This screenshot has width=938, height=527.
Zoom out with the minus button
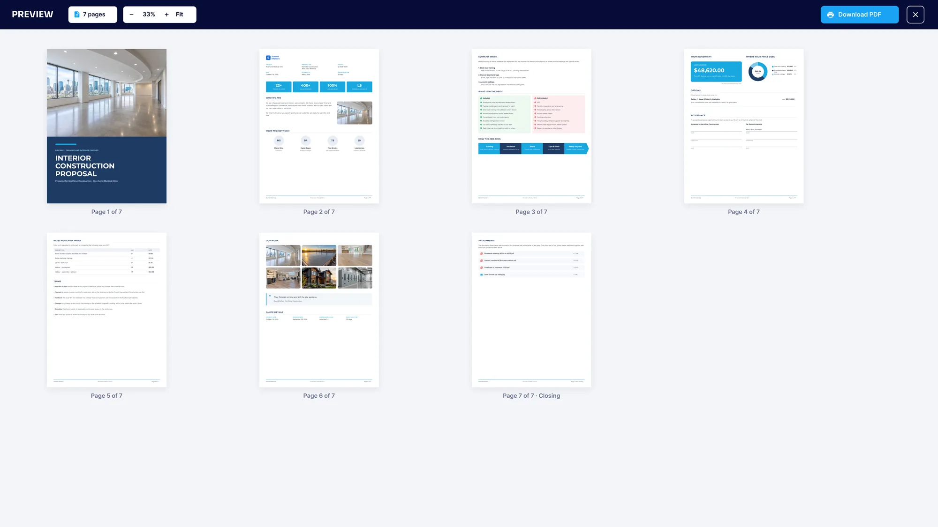131,15
